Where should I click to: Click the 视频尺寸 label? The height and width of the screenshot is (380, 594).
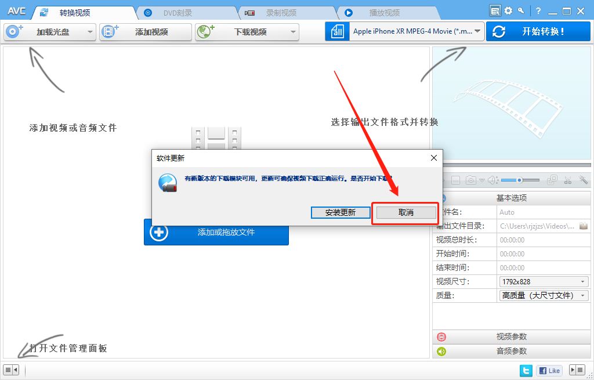pyautogui.click(x=452, y=281)
